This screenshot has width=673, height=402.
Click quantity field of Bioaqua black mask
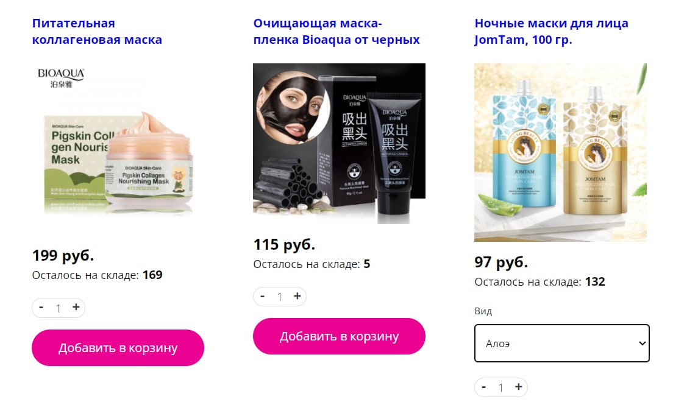click(x=279, y=297)
